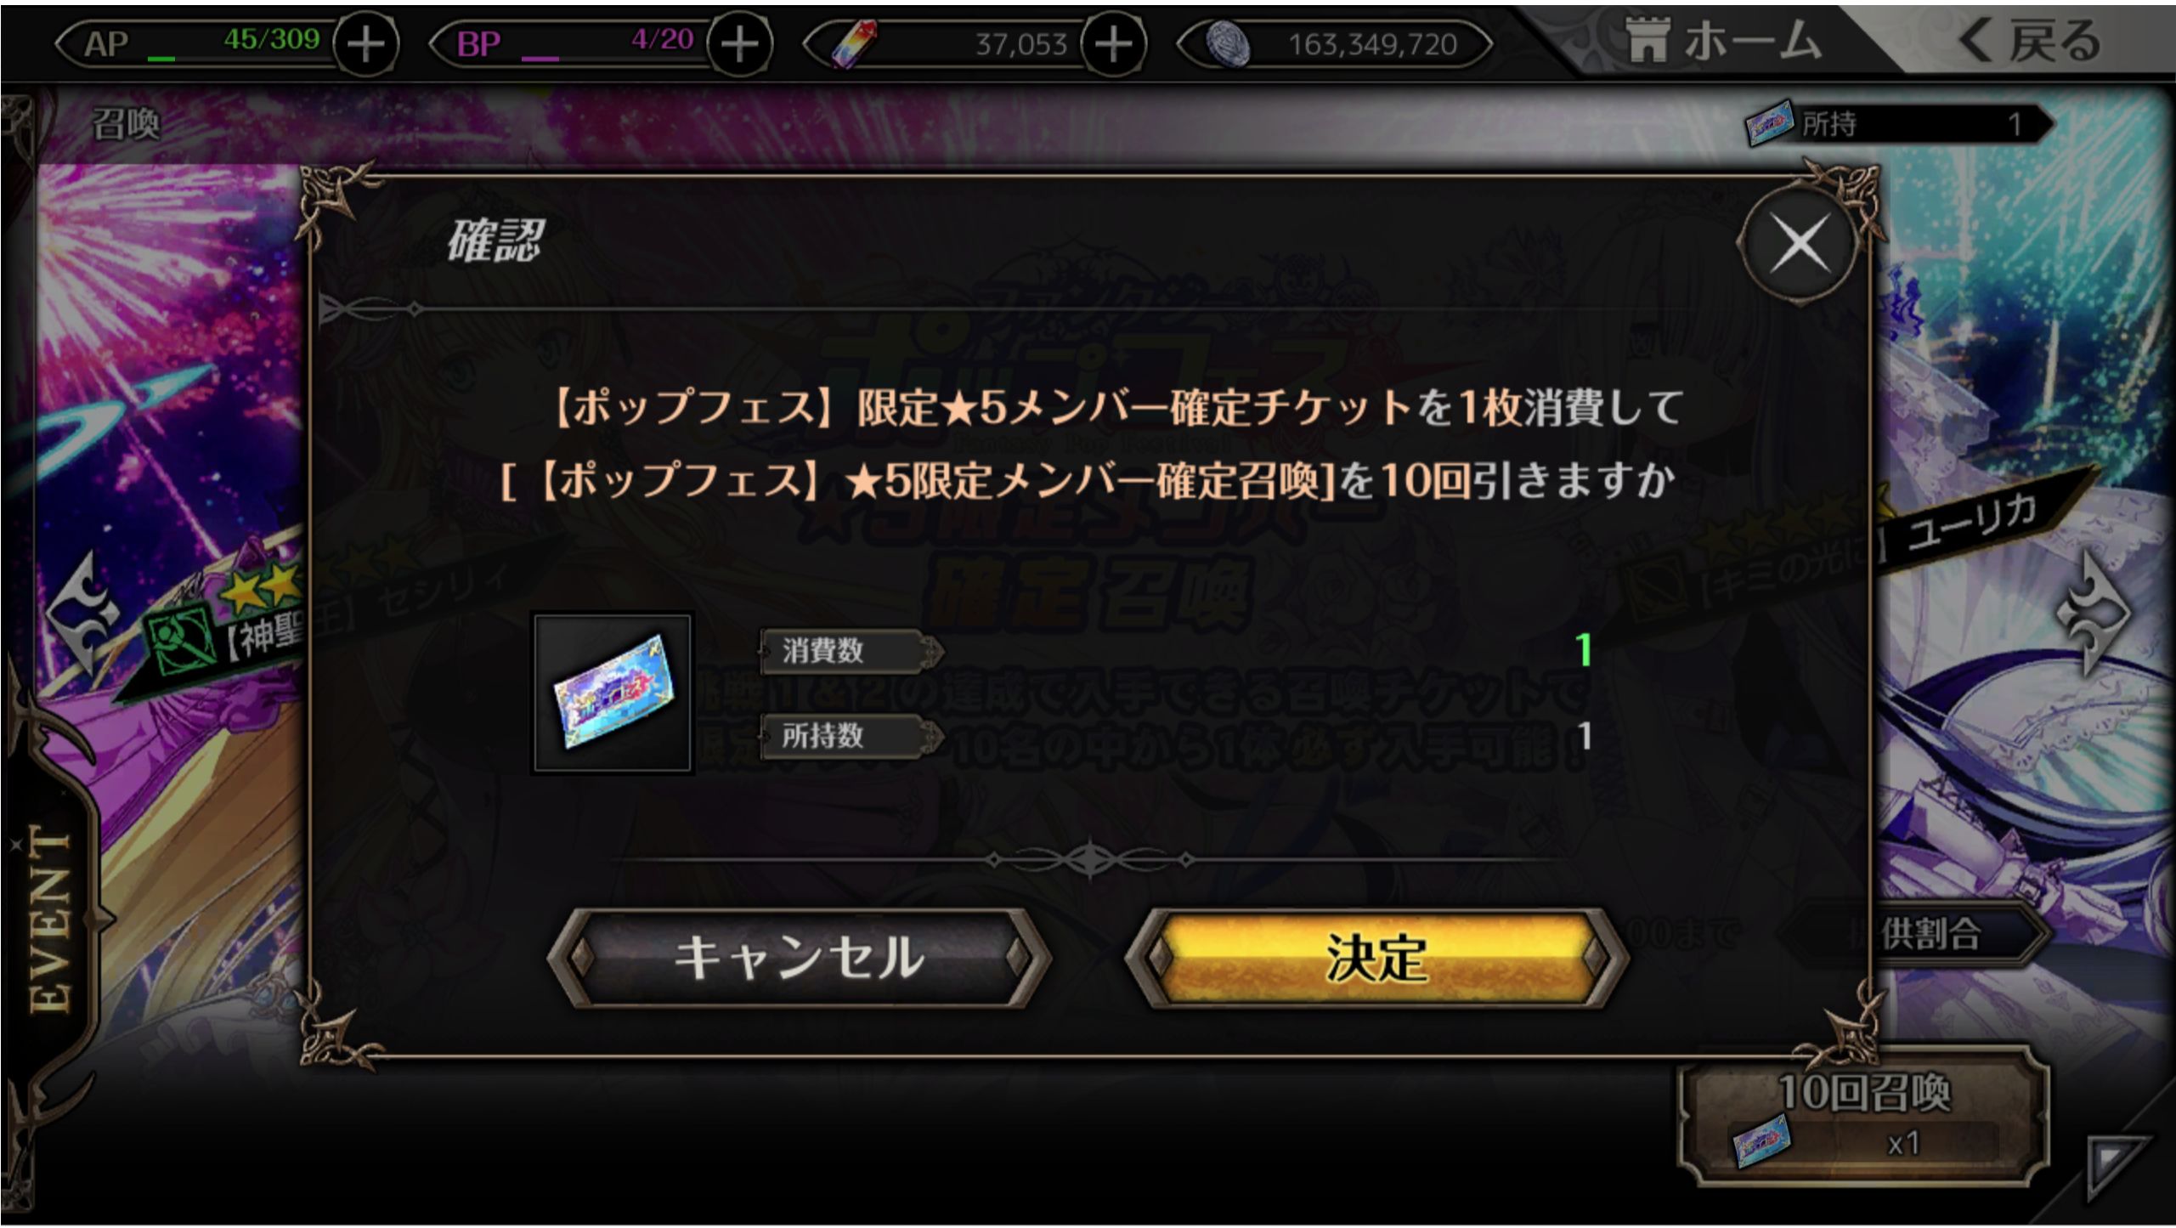The height and width of the screenshot is (1228, 2176).
Task: Go to ホーム screen
Action: pos(1723,41)
